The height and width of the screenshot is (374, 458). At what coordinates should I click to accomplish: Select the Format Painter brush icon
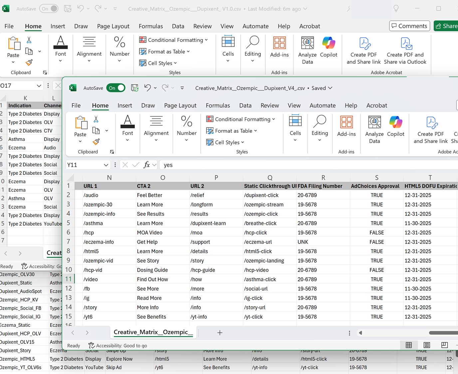96,142
